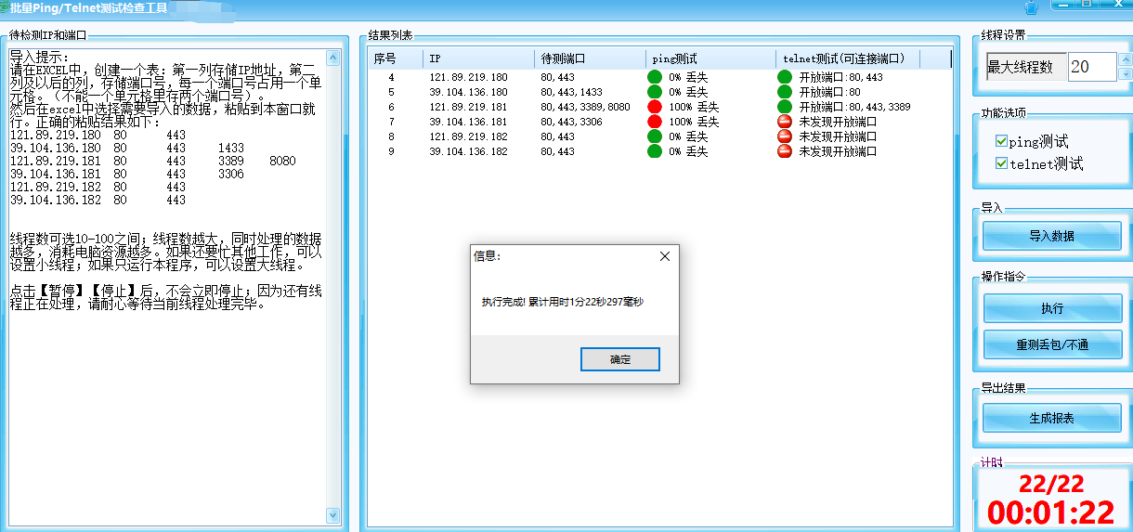Select row 8 IP 121.89.219.182

(x=468, y=137)
